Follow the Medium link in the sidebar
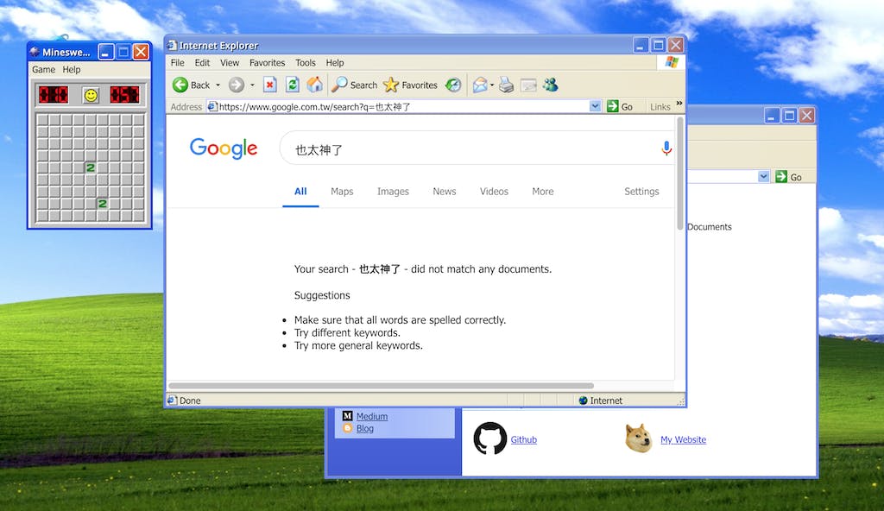 (371, 415)
